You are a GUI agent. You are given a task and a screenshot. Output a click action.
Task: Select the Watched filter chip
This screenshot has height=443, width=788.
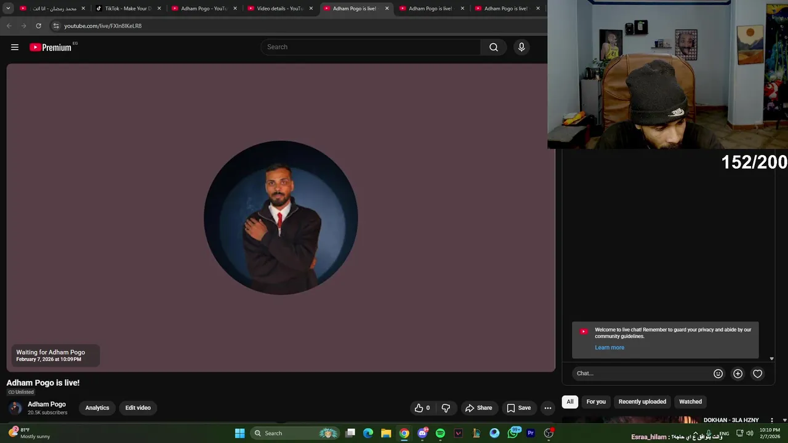pos(690,402)
